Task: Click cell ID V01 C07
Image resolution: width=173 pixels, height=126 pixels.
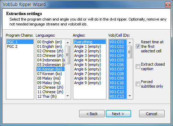Action: [x=118, y=69]
